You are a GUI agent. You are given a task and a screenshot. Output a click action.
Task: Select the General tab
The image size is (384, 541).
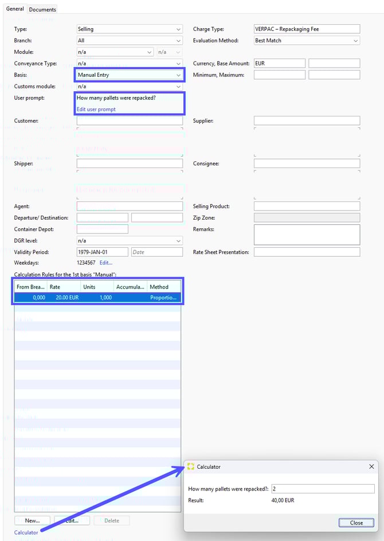tap(15, 9)
